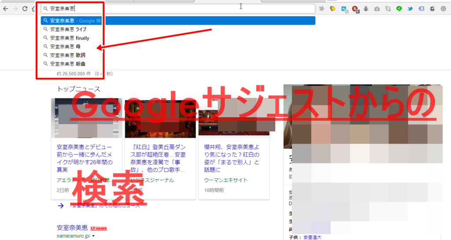Open news article 安室奈美恵とデビュー前から一緒に歩んだメイク
This screenshot has height=240, width=451.
tap(85, 159)
